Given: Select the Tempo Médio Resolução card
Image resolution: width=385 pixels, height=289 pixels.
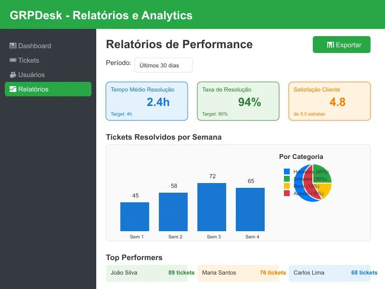Looking at the screenshot, I should (x=147, y=101).
